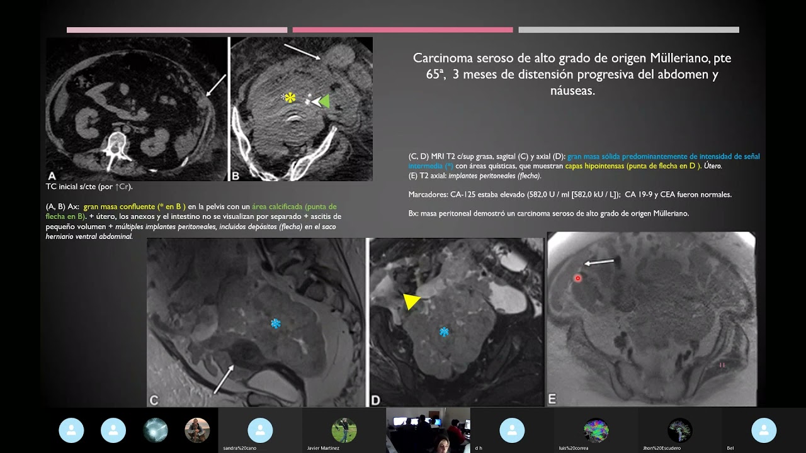
Task: Click axial MRI image panel D
Action: pyautogui.click(x=457, y=322)
